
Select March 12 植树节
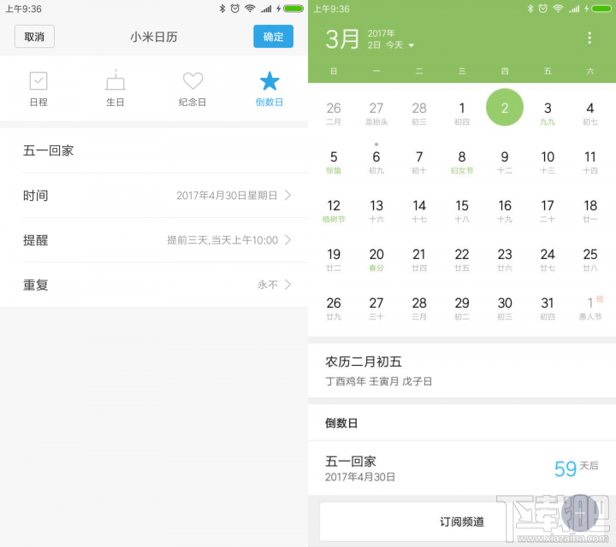(334, 210)
